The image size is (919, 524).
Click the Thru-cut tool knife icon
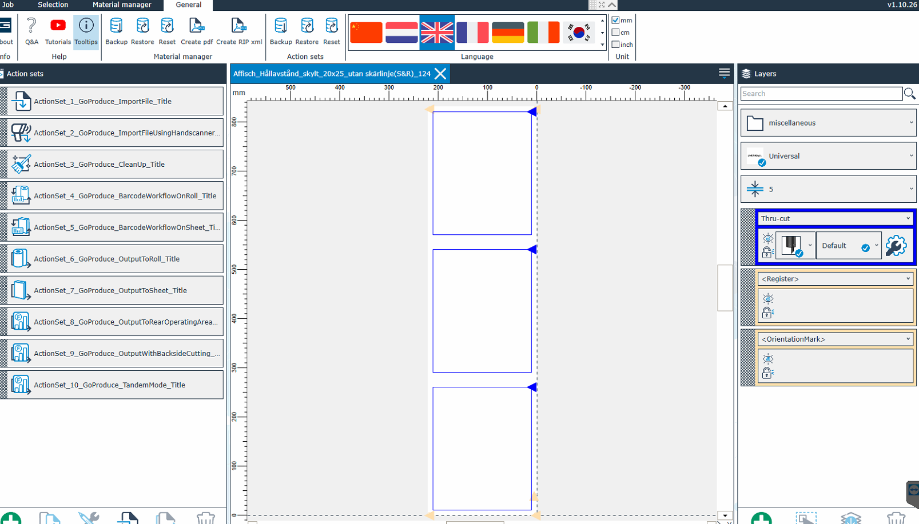[791, 246]
